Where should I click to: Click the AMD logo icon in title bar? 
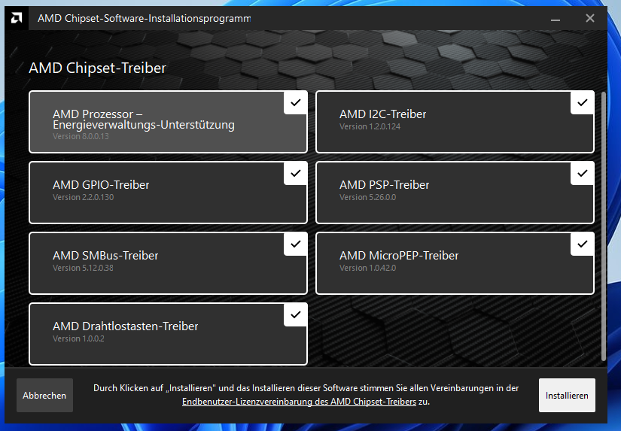17,18
